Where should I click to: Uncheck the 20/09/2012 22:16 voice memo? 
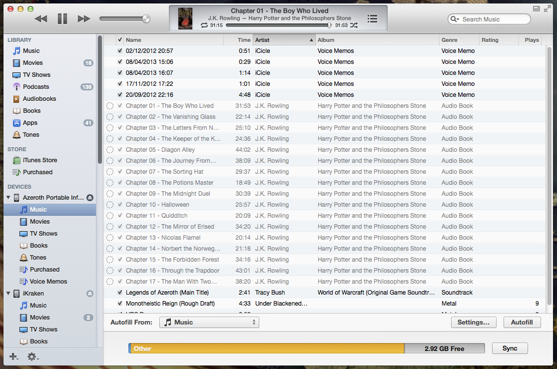(120, 95)
